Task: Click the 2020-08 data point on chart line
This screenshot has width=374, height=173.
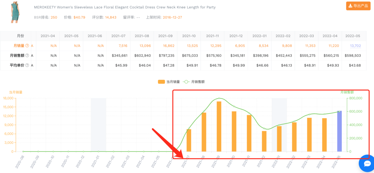Action: (23, 152)
